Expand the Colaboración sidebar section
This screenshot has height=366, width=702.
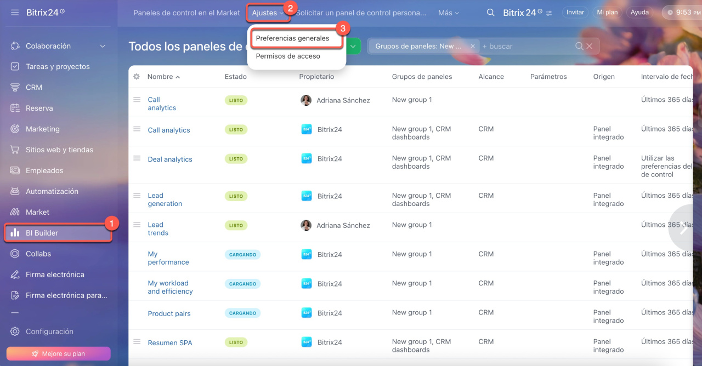[103, 46]
